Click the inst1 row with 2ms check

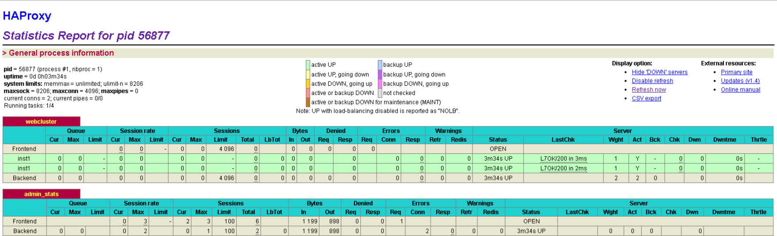(388, 168)
